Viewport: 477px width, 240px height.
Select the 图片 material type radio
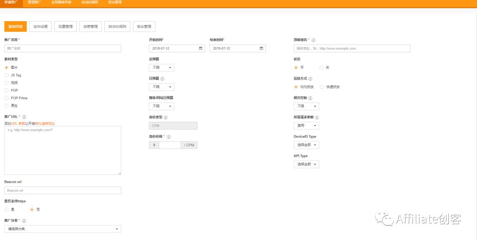coord(6,67)
